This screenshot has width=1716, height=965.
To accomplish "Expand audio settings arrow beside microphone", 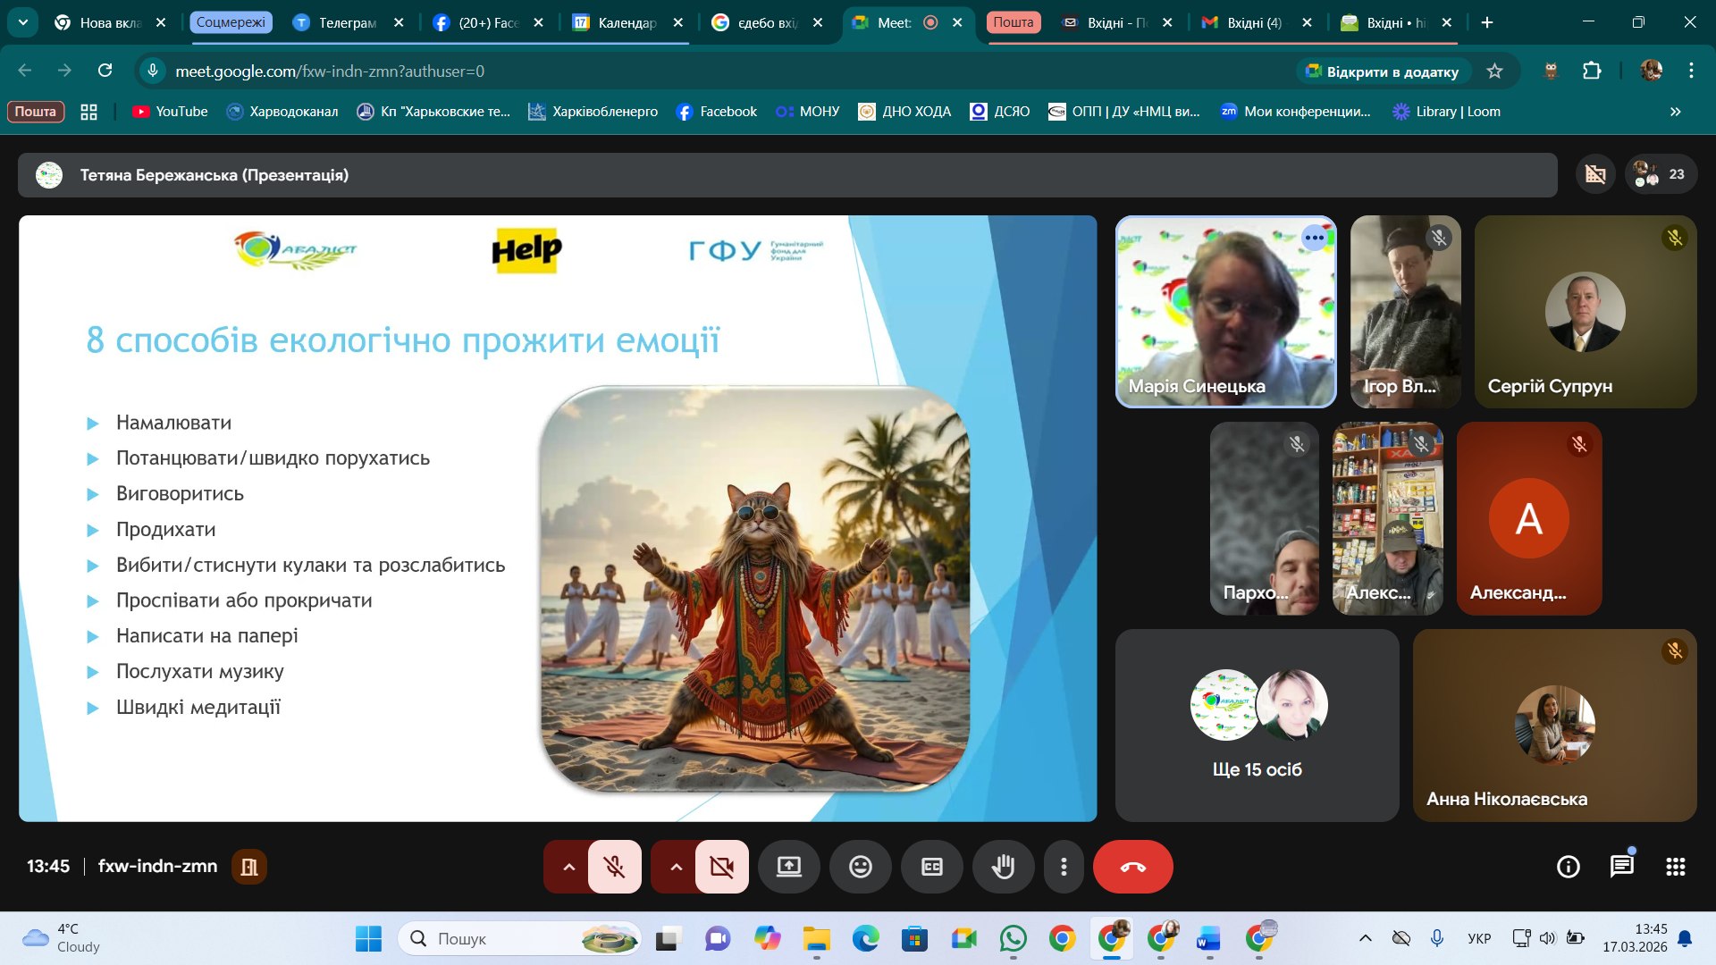I will tap(568, 867).
